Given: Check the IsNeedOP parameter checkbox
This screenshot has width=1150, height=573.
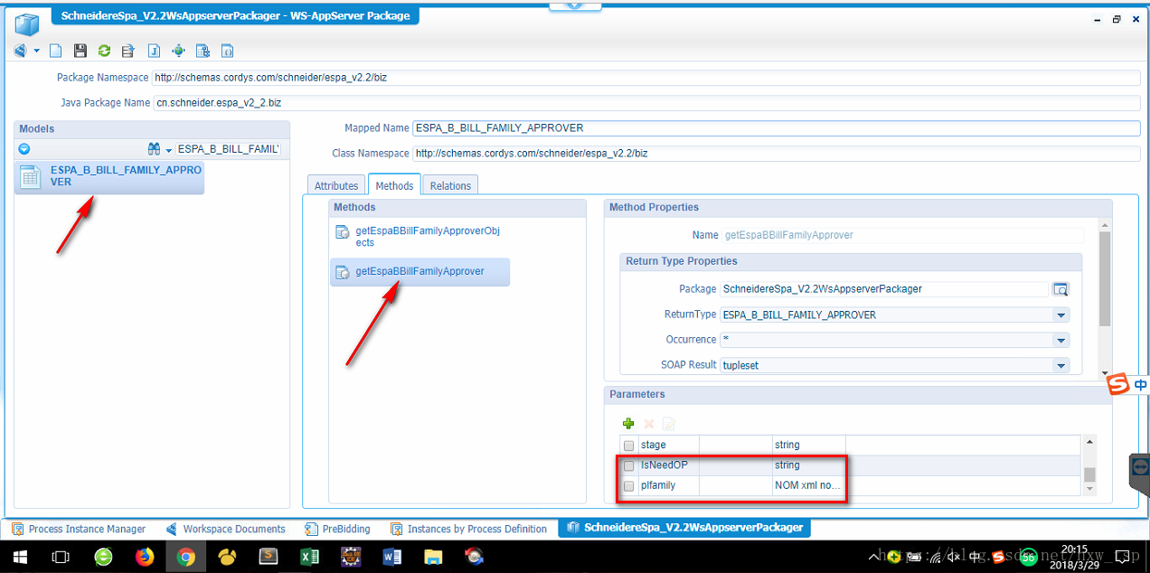Looking at the screenshot, I should click(629, 465).
